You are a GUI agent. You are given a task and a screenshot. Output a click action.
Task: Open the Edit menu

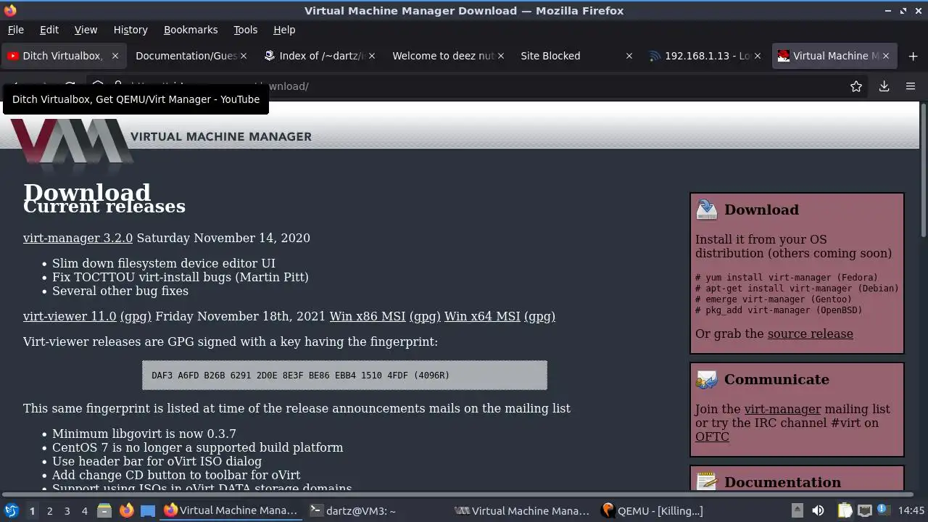pos(49,30)
